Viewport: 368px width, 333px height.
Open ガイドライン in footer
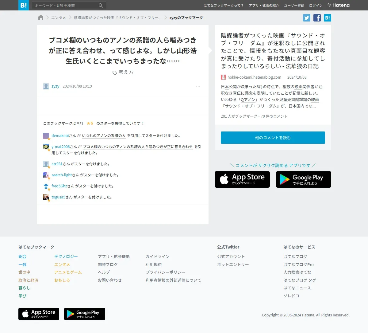click(x=158, y=257)
